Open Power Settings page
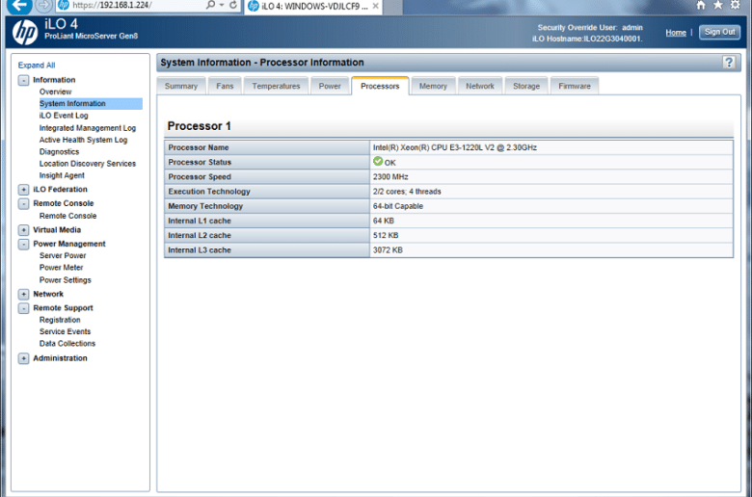 (65, 280)
